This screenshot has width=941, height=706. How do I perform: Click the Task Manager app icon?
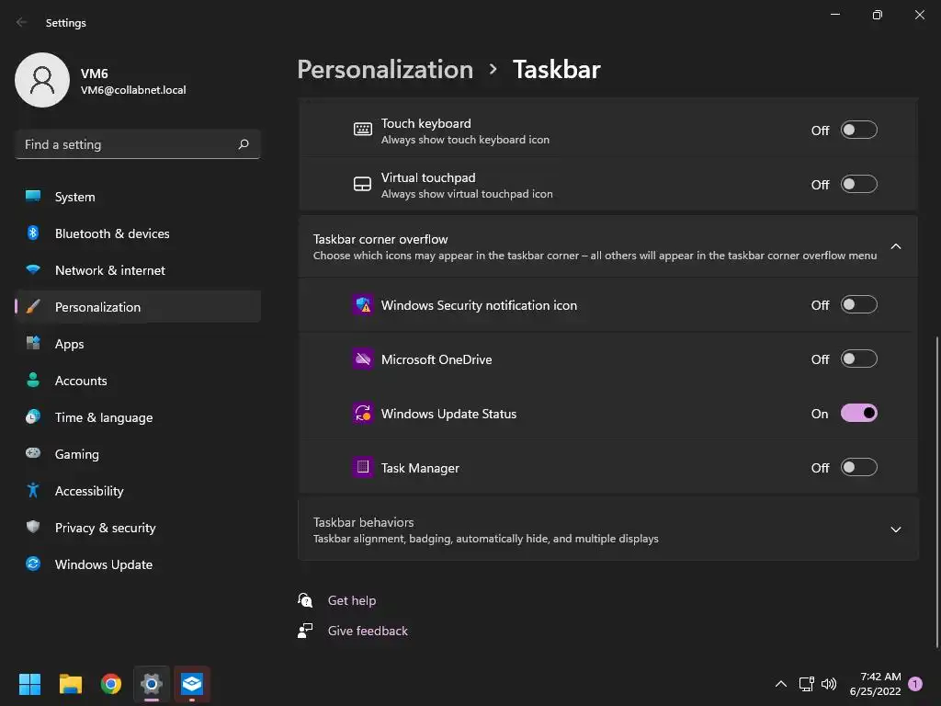[x=363, y=468]
